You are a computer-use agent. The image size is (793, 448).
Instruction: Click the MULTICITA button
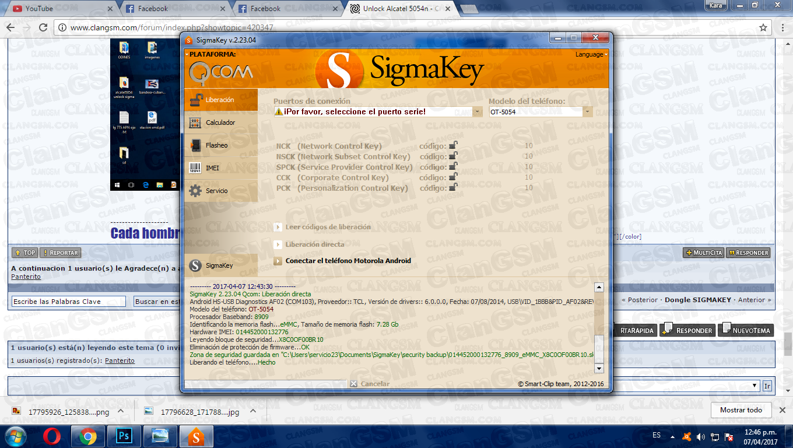704,253
